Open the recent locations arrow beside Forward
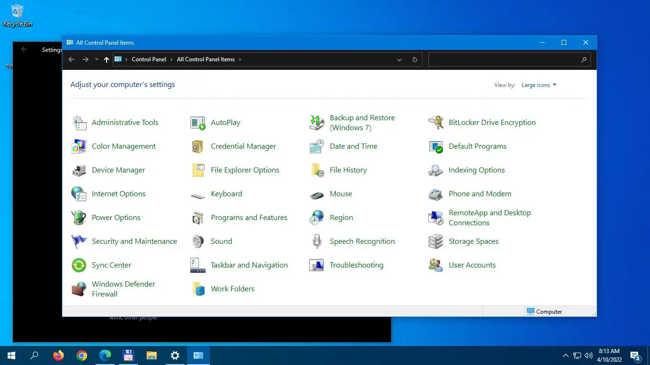 pos(97,59)
